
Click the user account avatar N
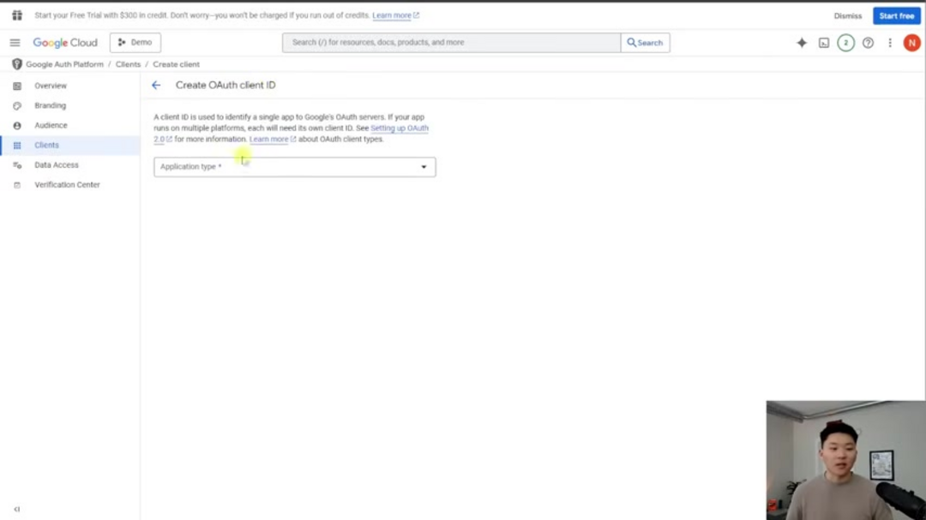(x=911, y=43)
